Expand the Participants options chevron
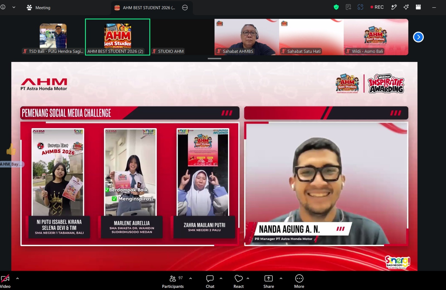The image size is (446, 290). (x=191, y=279)
